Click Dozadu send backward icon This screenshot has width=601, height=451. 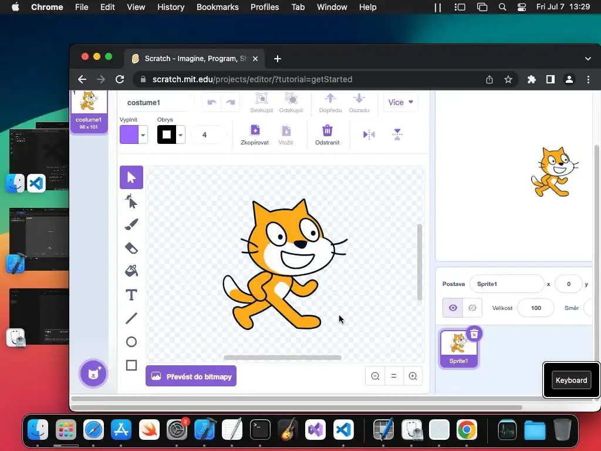[359, 99]
